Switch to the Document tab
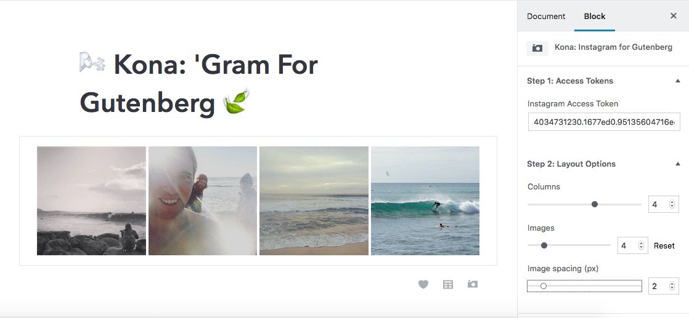Image resolution: width=689 pixels, height=318 pixels. 546,17
